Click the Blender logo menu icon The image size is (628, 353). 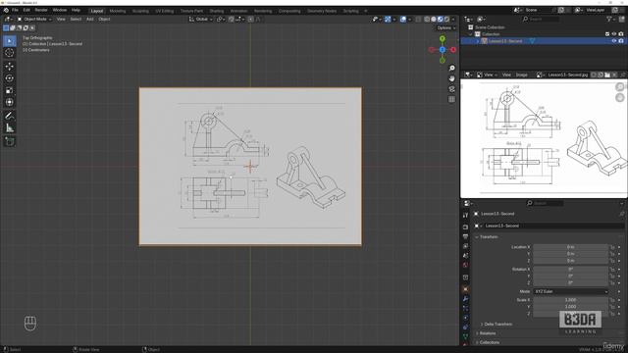click(x=6, y=10)
